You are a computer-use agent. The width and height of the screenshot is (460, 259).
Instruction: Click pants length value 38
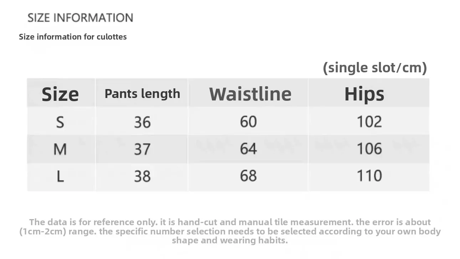tap(142, 176)
